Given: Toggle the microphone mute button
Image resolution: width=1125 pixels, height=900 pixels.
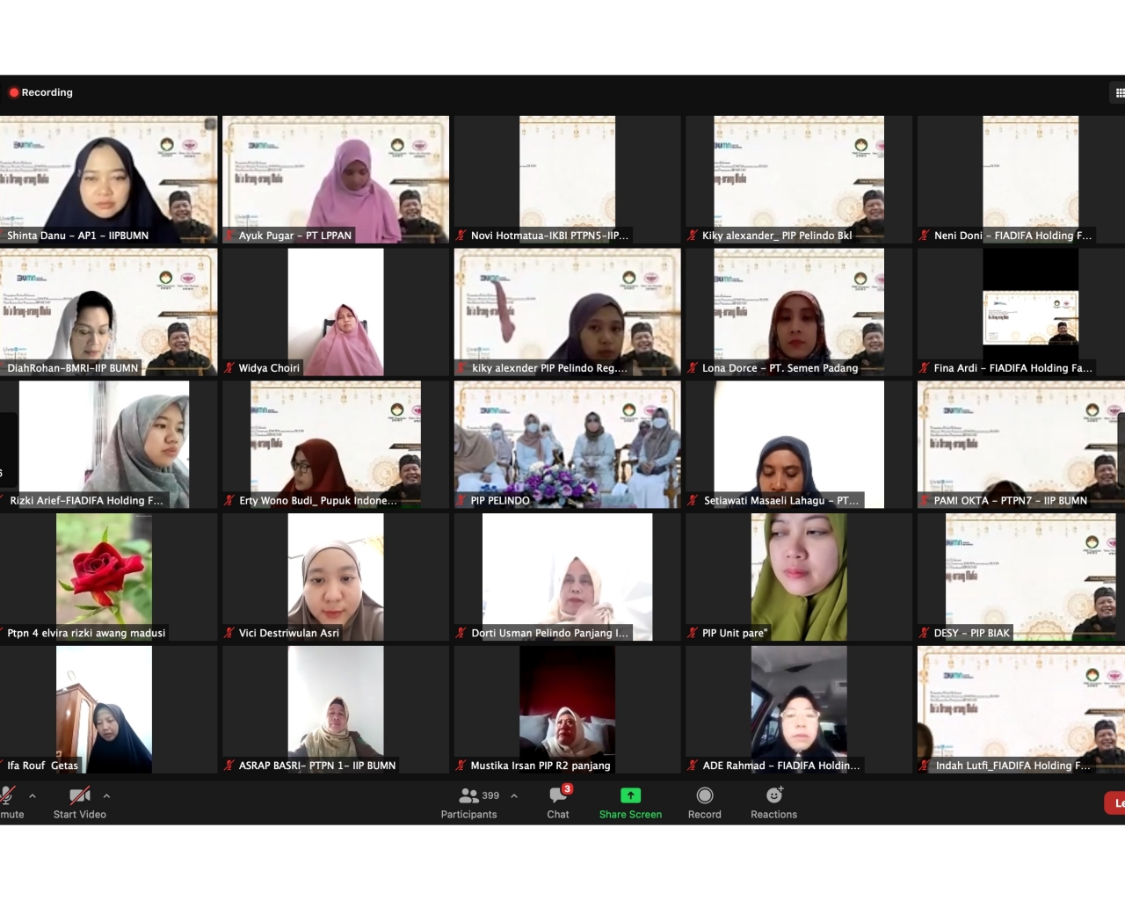Looking at the screenshot, I should (x=7, y=795).
